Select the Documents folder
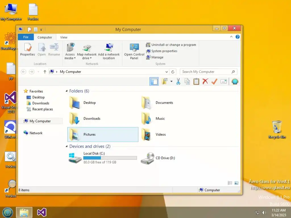Viewport: 291px width, 218px height. 175,103
